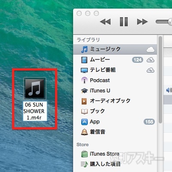Open iTunes U in the sidebar
Viewport: 172px width, 172px height.
coord(100,91)
